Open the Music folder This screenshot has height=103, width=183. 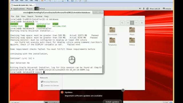132,31
